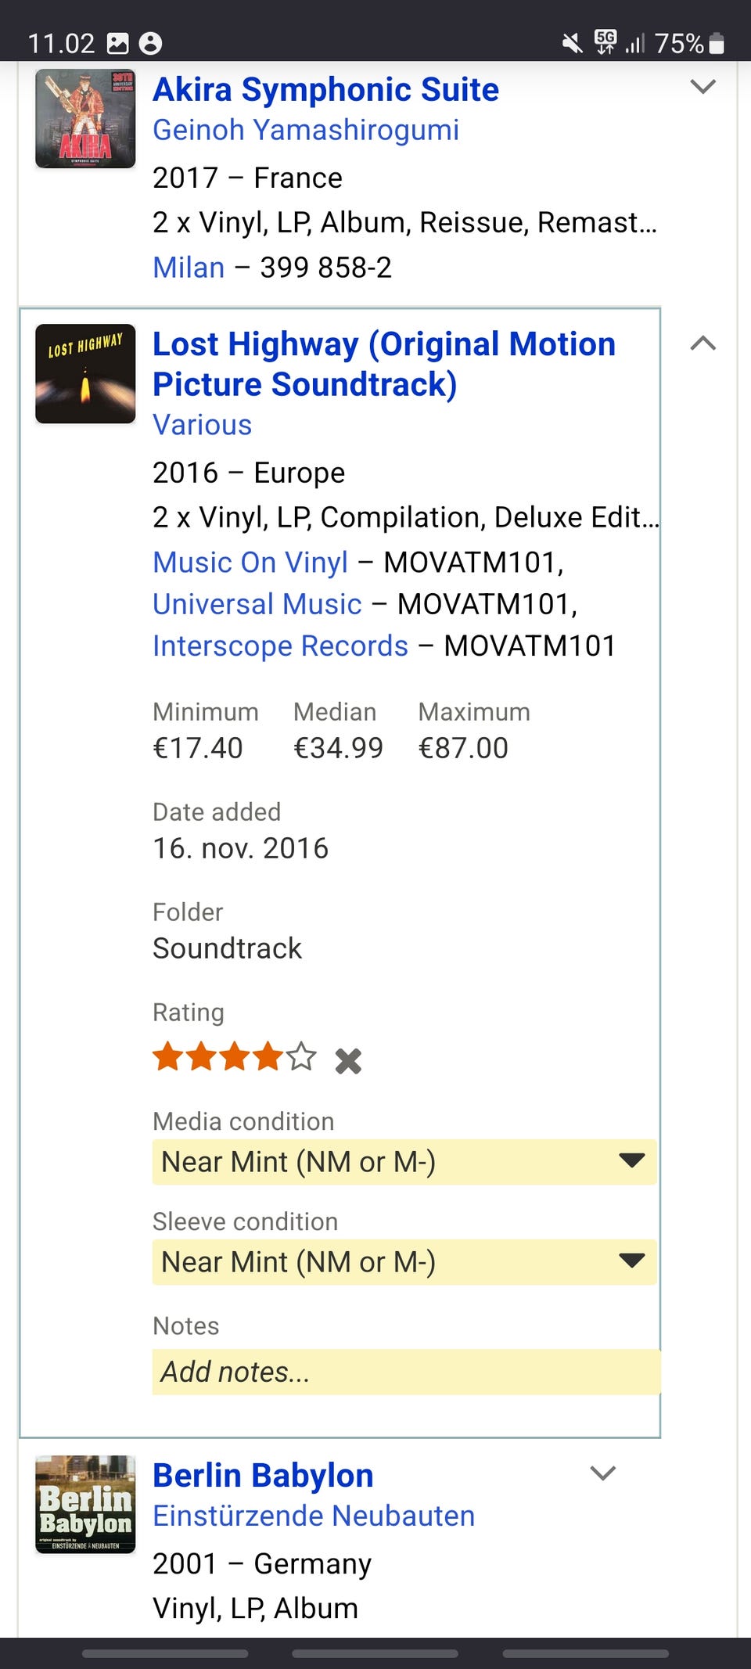
Task: Clear rating with the X icon
Action: point(348,1061)
